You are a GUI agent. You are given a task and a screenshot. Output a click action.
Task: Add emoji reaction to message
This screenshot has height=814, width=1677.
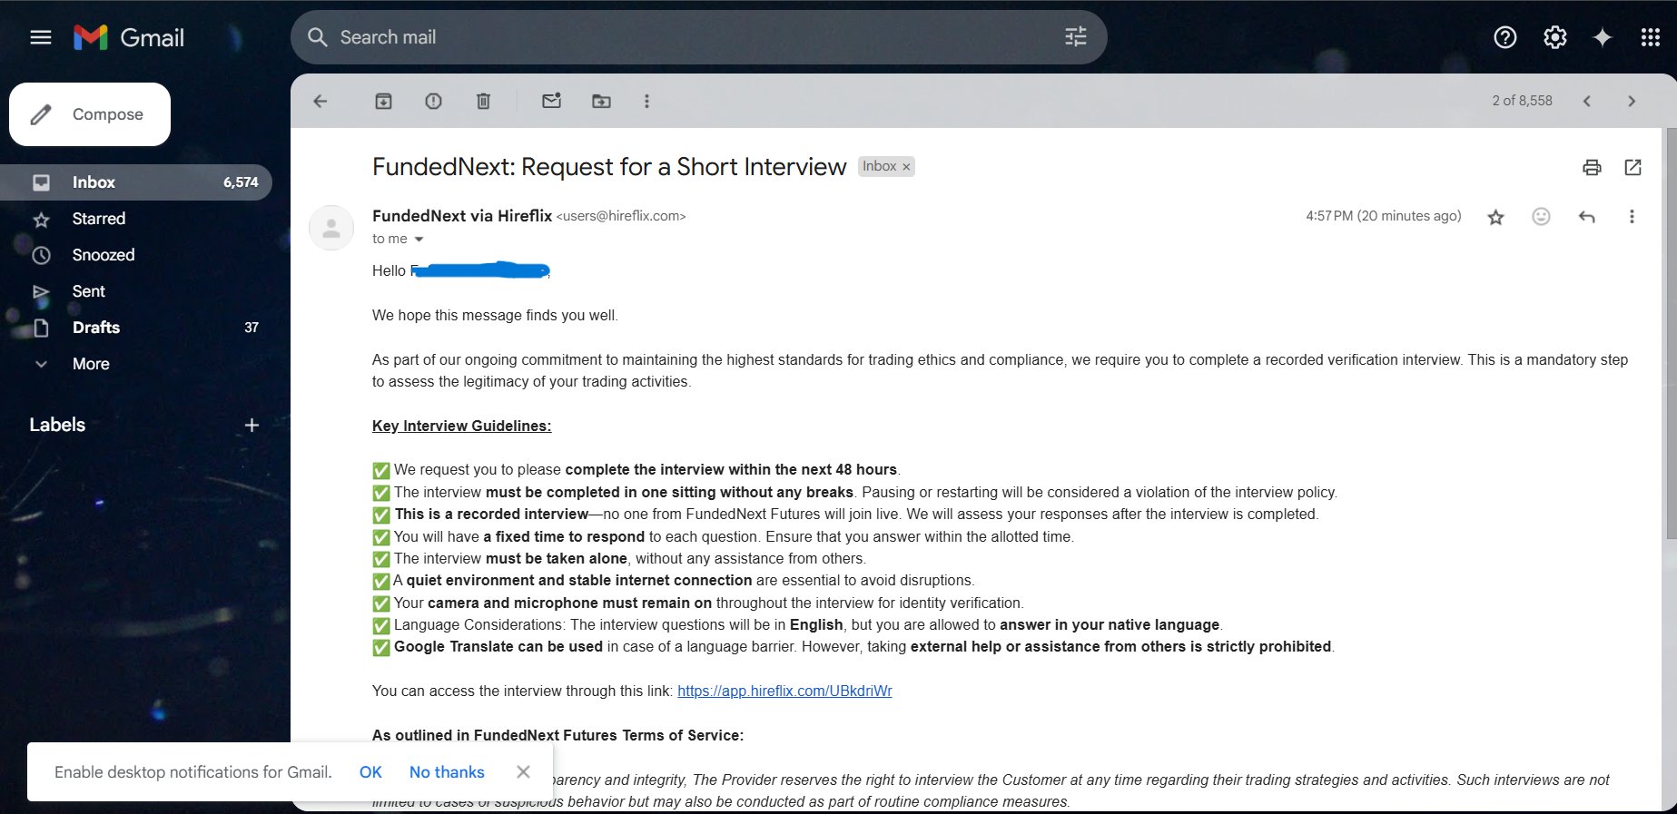tap(1541, 216)
